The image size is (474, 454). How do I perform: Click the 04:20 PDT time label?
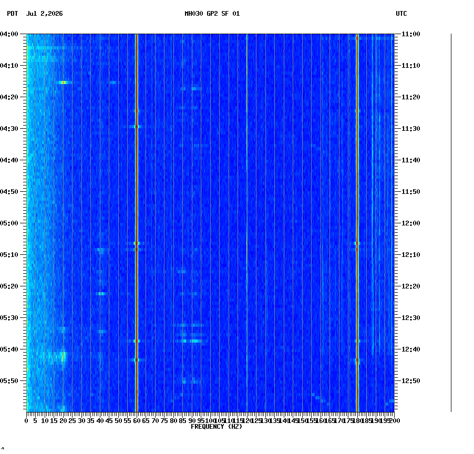9,97
